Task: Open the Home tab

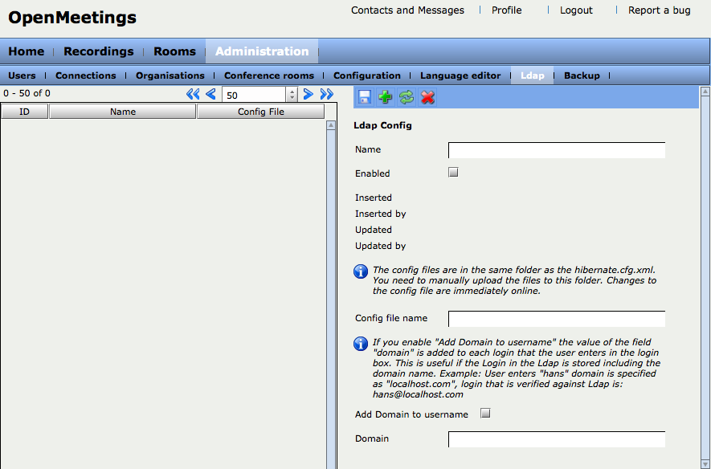Action: (27, 51)
